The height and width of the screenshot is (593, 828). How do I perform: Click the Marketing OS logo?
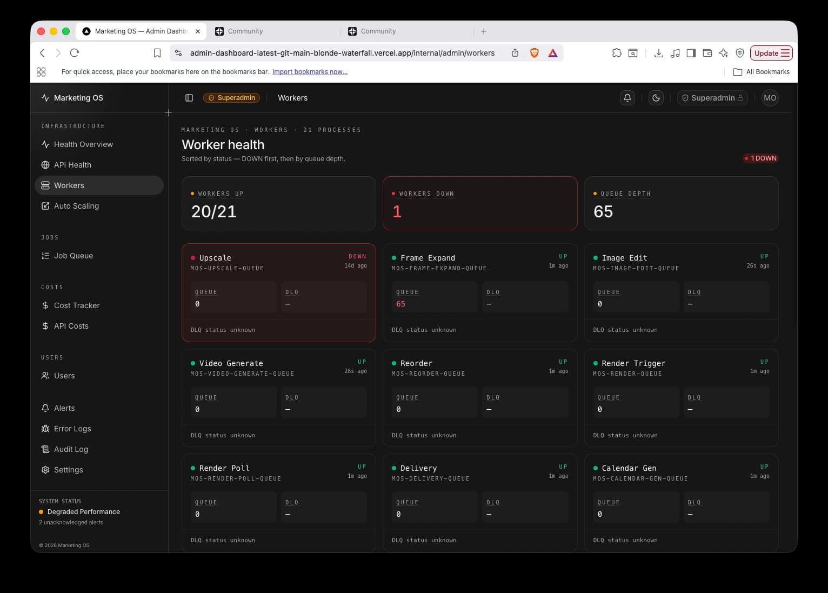[x=72, y=98]
